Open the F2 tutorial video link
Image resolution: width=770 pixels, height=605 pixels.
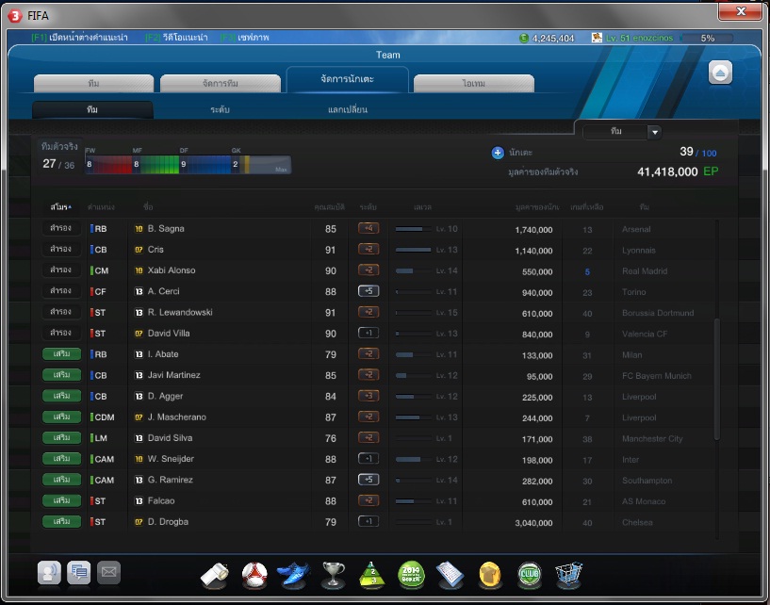coord(176,38)
